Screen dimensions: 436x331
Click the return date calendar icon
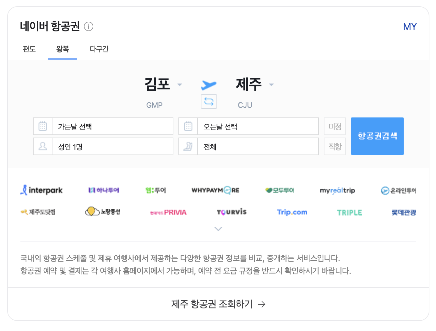[188, 126]
